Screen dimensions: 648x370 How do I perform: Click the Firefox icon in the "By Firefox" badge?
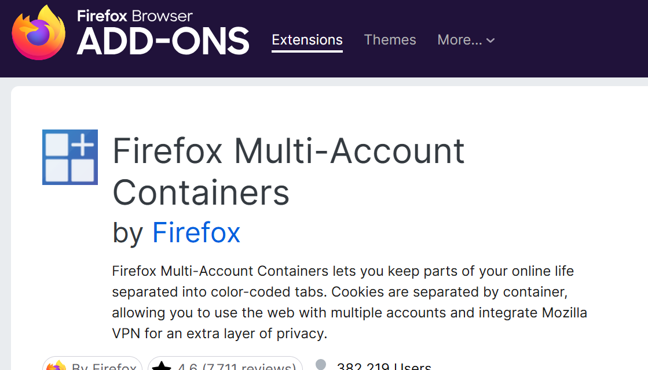56,367
